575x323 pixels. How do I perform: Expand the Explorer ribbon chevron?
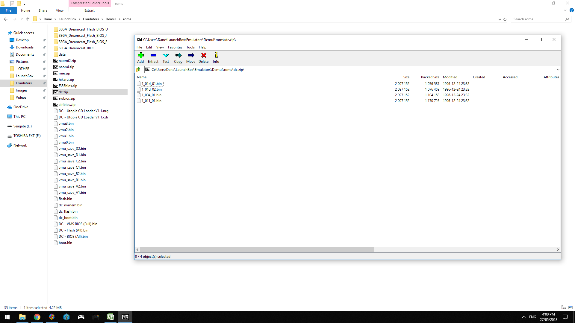point(565,10)
